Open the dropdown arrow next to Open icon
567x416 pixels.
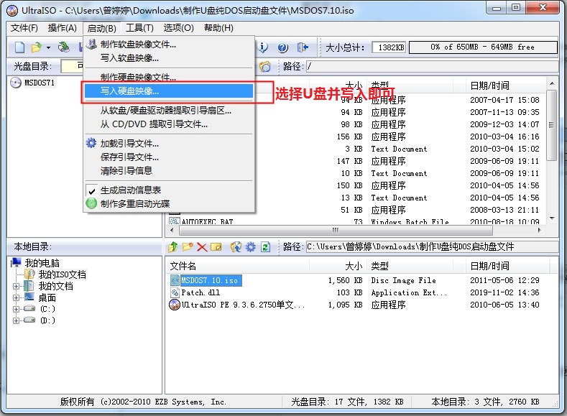point(48,47)
